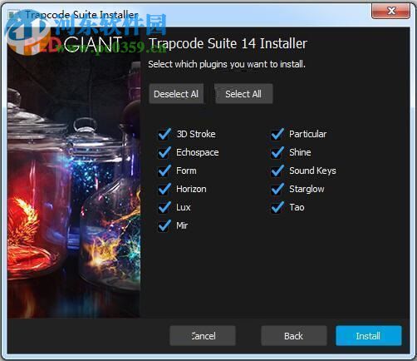417x361 pixels.
Task: Uncheck the Lux plugin checkbox
Action: [x=164, y=207]
